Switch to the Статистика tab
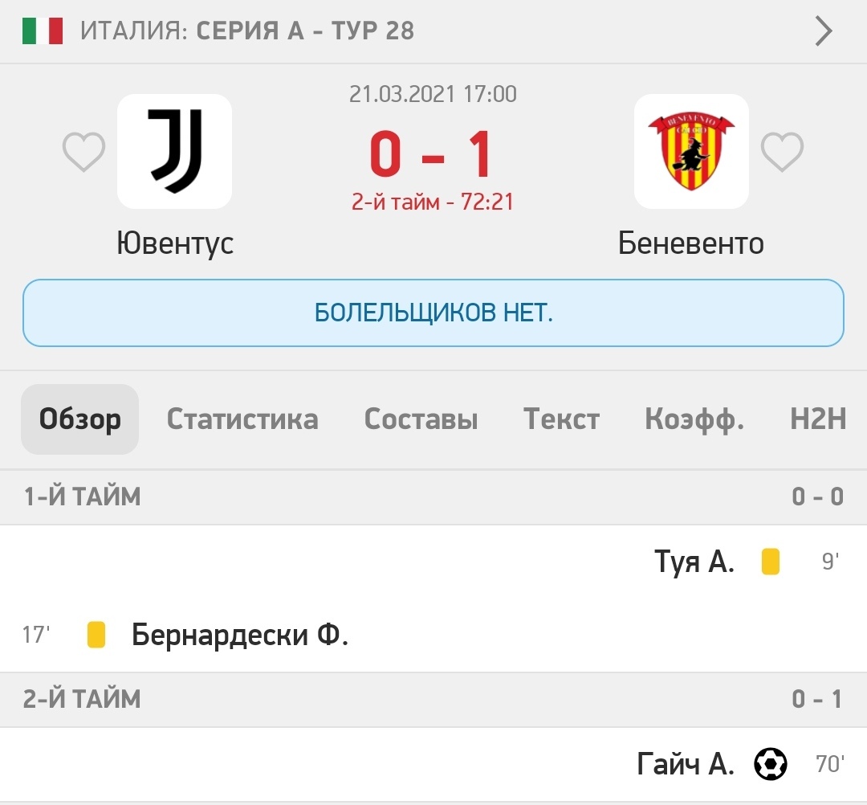Viewport: 867px width, 805px height. 242,419
